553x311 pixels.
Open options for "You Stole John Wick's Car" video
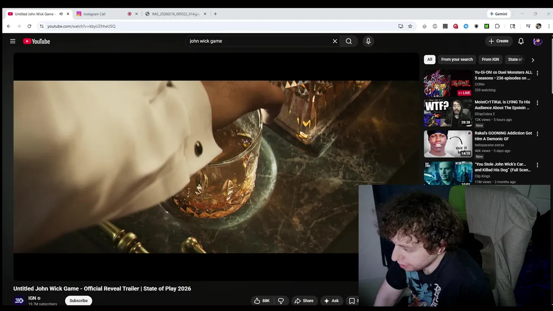(537, 165)
